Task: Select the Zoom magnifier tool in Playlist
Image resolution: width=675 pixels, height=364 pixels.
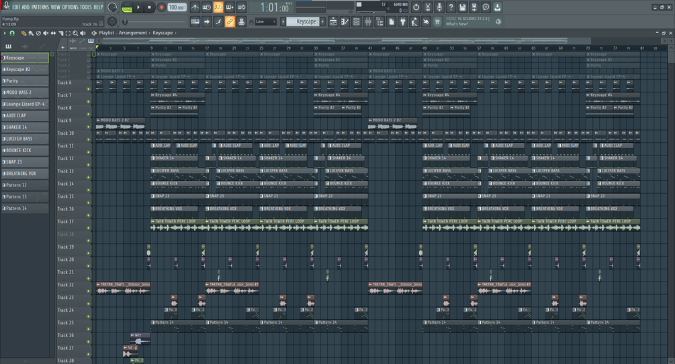Action: pos(75,33)
